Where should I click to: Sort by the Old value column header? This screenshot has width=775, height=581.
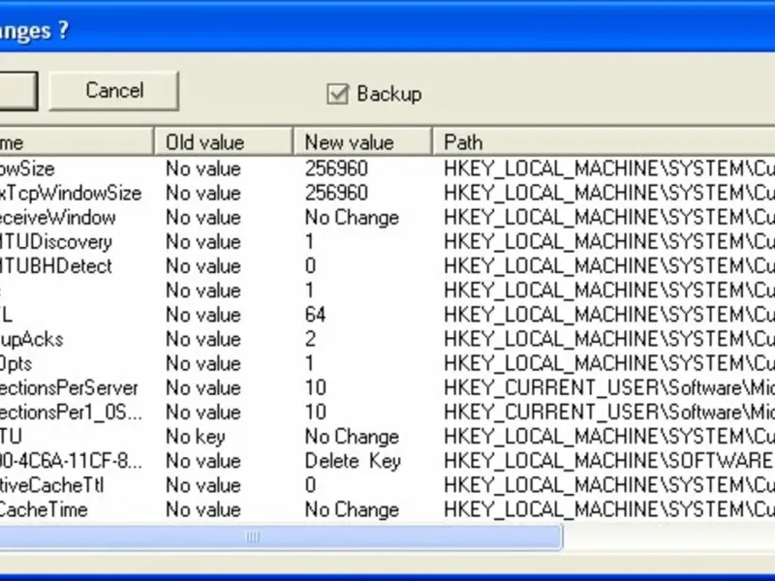224,142
